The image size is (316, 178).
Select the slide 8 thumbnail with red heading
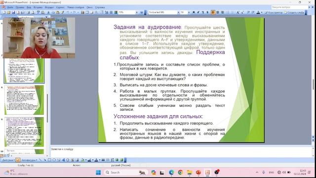pos(24,100)
